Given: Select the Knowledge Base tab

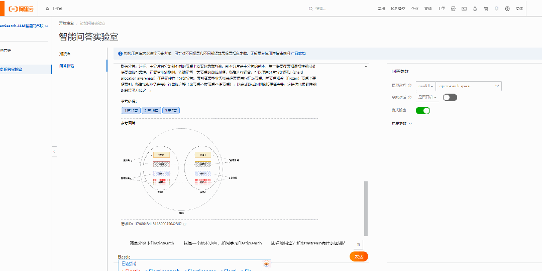Looking at the screenshot, I should tap(65, 54).
